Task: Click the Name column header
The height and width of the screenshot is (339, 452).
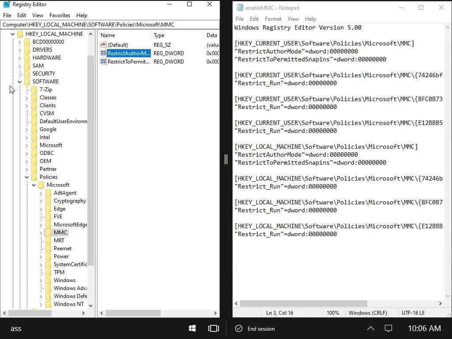Action: (124, 35)
